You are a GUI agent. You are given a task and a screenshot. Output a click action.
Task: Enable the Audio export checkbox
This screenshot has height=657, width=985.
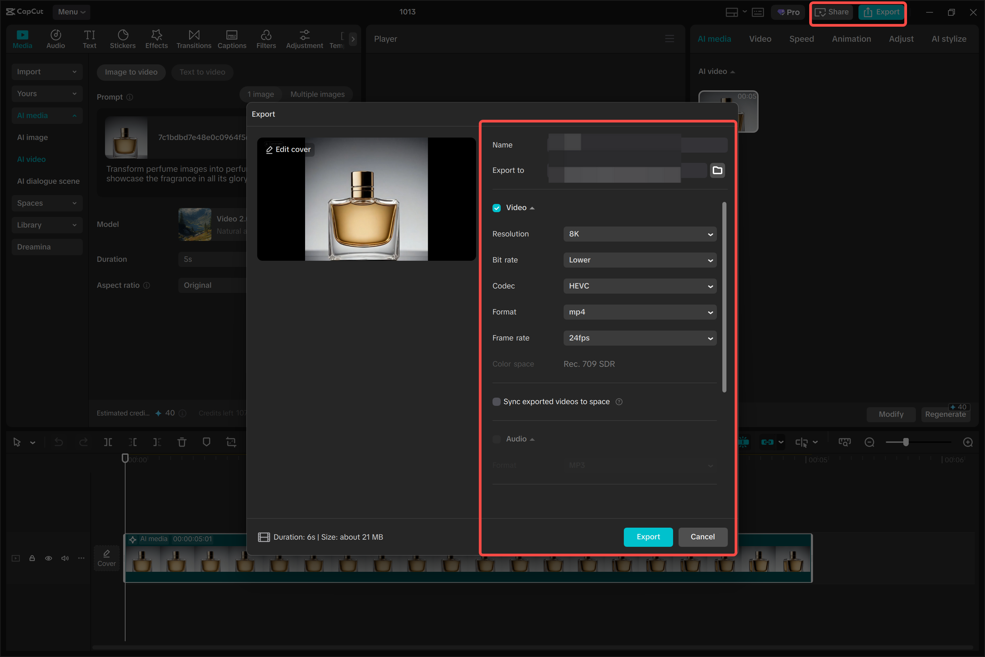[496, 439]
